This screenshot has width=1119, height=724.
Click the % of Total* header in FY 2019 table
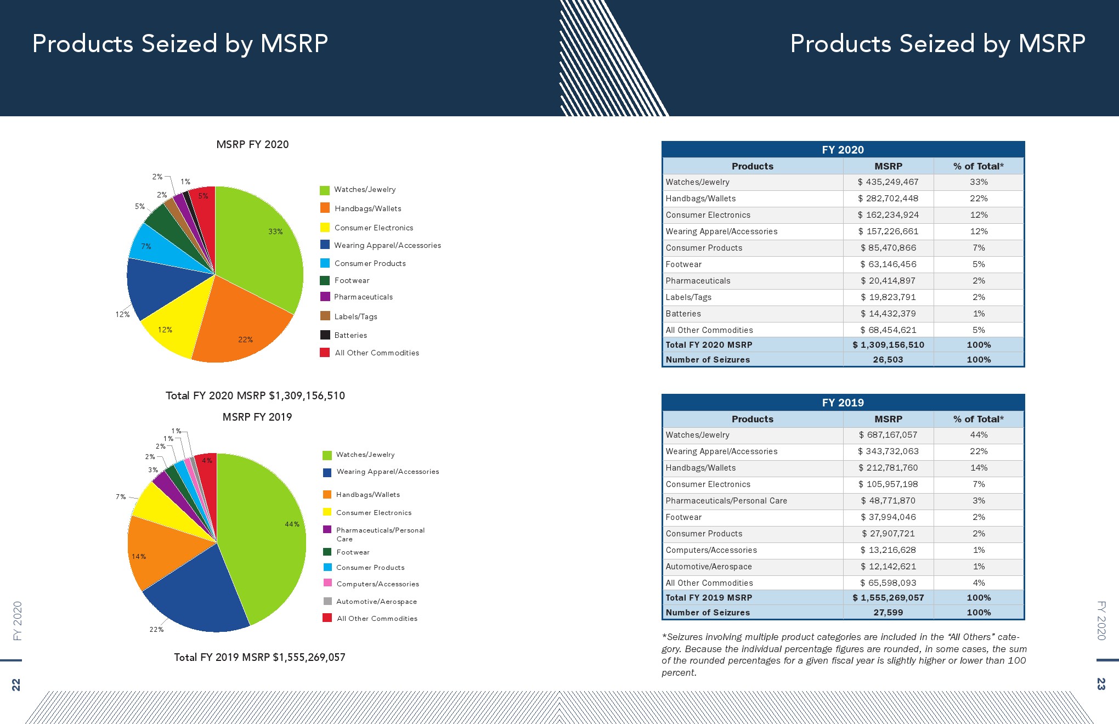[x=978, y=419]
